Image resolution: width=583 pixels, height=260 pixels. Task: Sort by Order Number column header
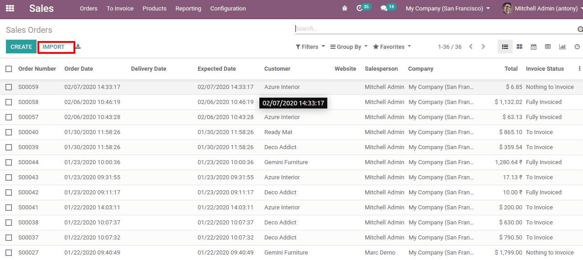coord(37,69)
